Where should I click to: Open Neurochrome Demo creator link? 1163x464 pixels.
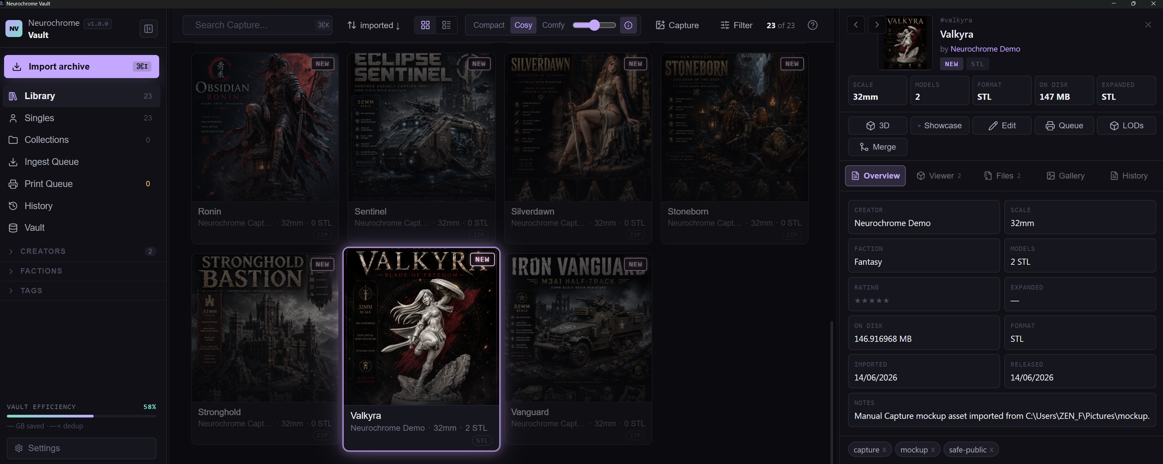(x=985, y=49)
